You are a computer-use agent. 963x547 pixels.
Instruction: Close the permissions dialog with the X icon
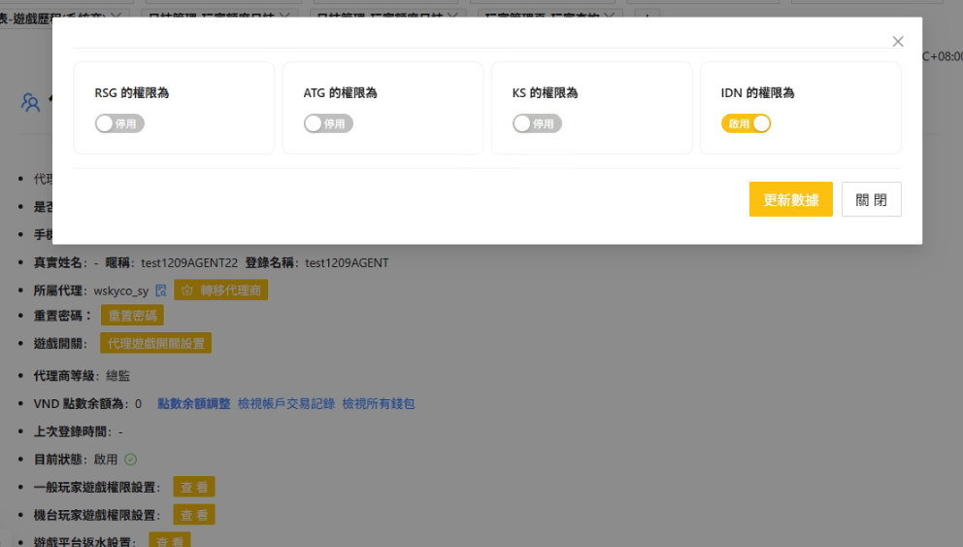click(898, 42)
